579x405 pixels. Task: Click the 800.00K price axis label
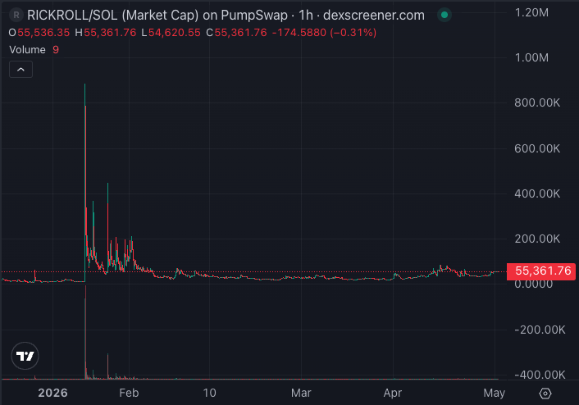click(x=537, y=102)
